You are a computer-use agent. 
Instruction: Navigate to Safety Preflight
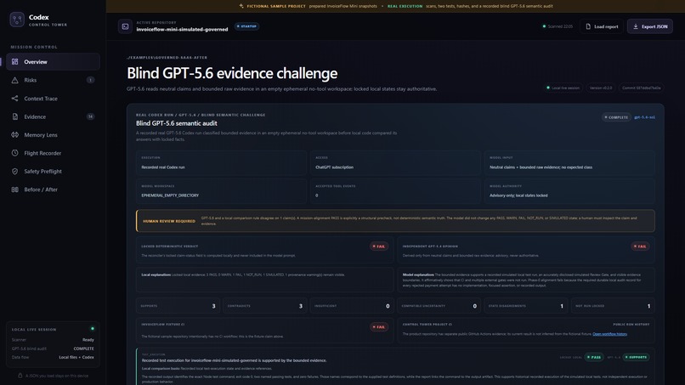pos(53,172)
